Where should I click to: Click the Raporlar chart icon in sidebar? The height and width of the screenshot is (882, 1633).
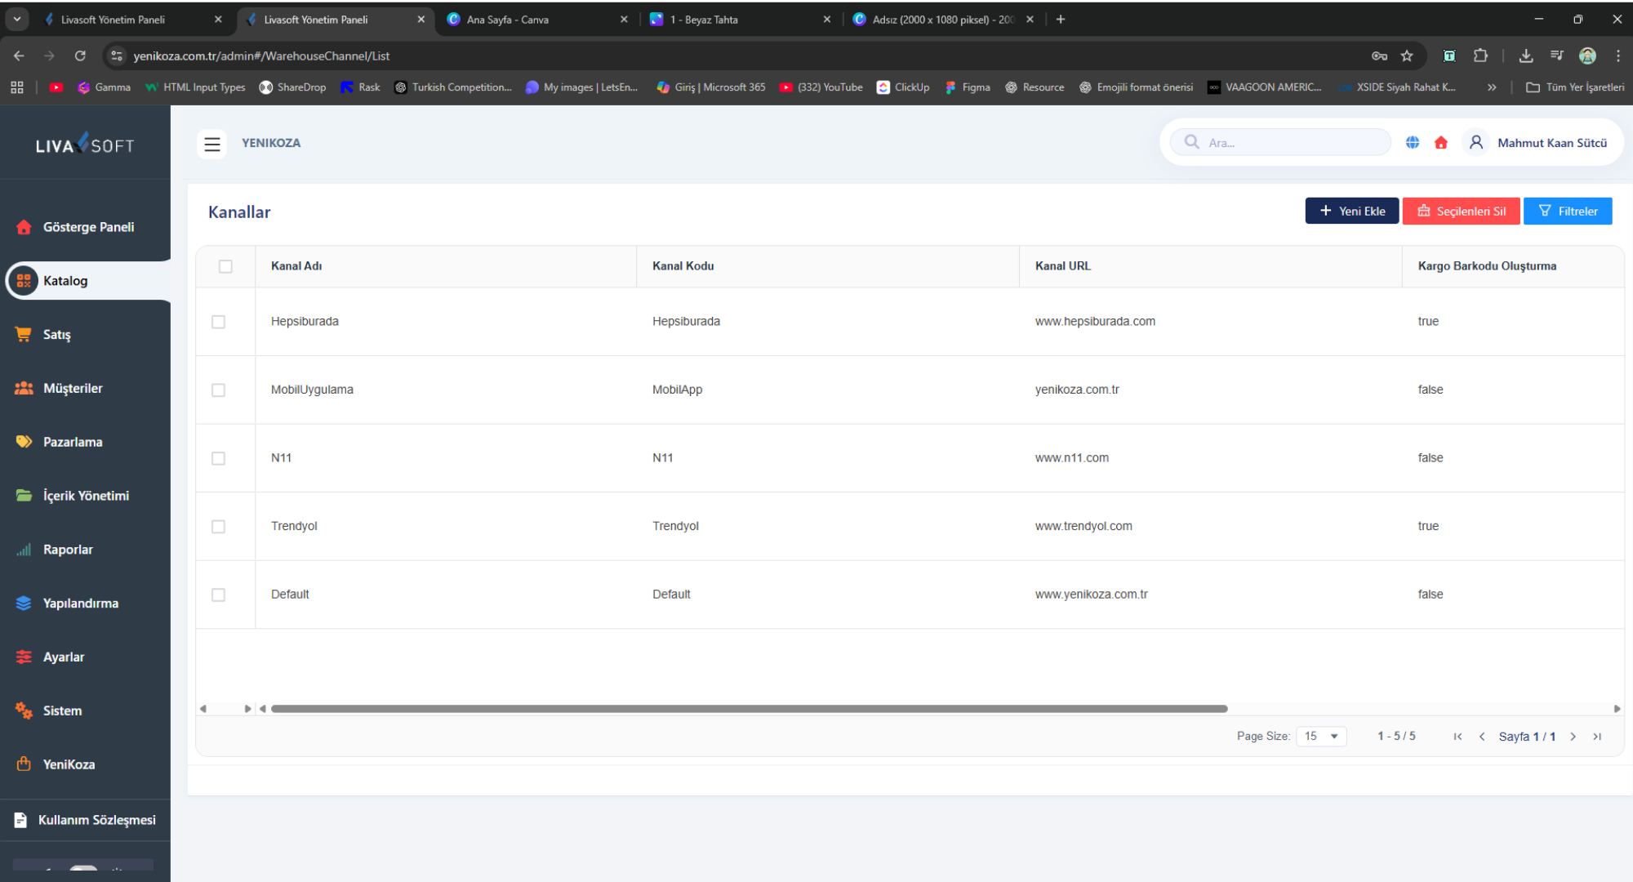tap(24, 550)
